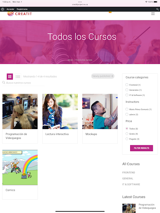Open the Newly published sort dropdown

coord(103,76)
